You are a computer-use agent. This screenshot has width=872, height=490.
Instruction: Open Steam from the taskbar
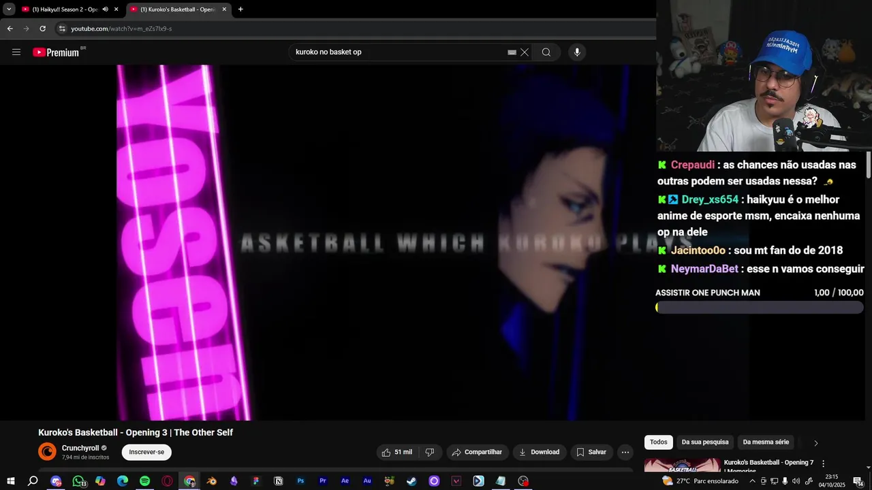[411, 481]
